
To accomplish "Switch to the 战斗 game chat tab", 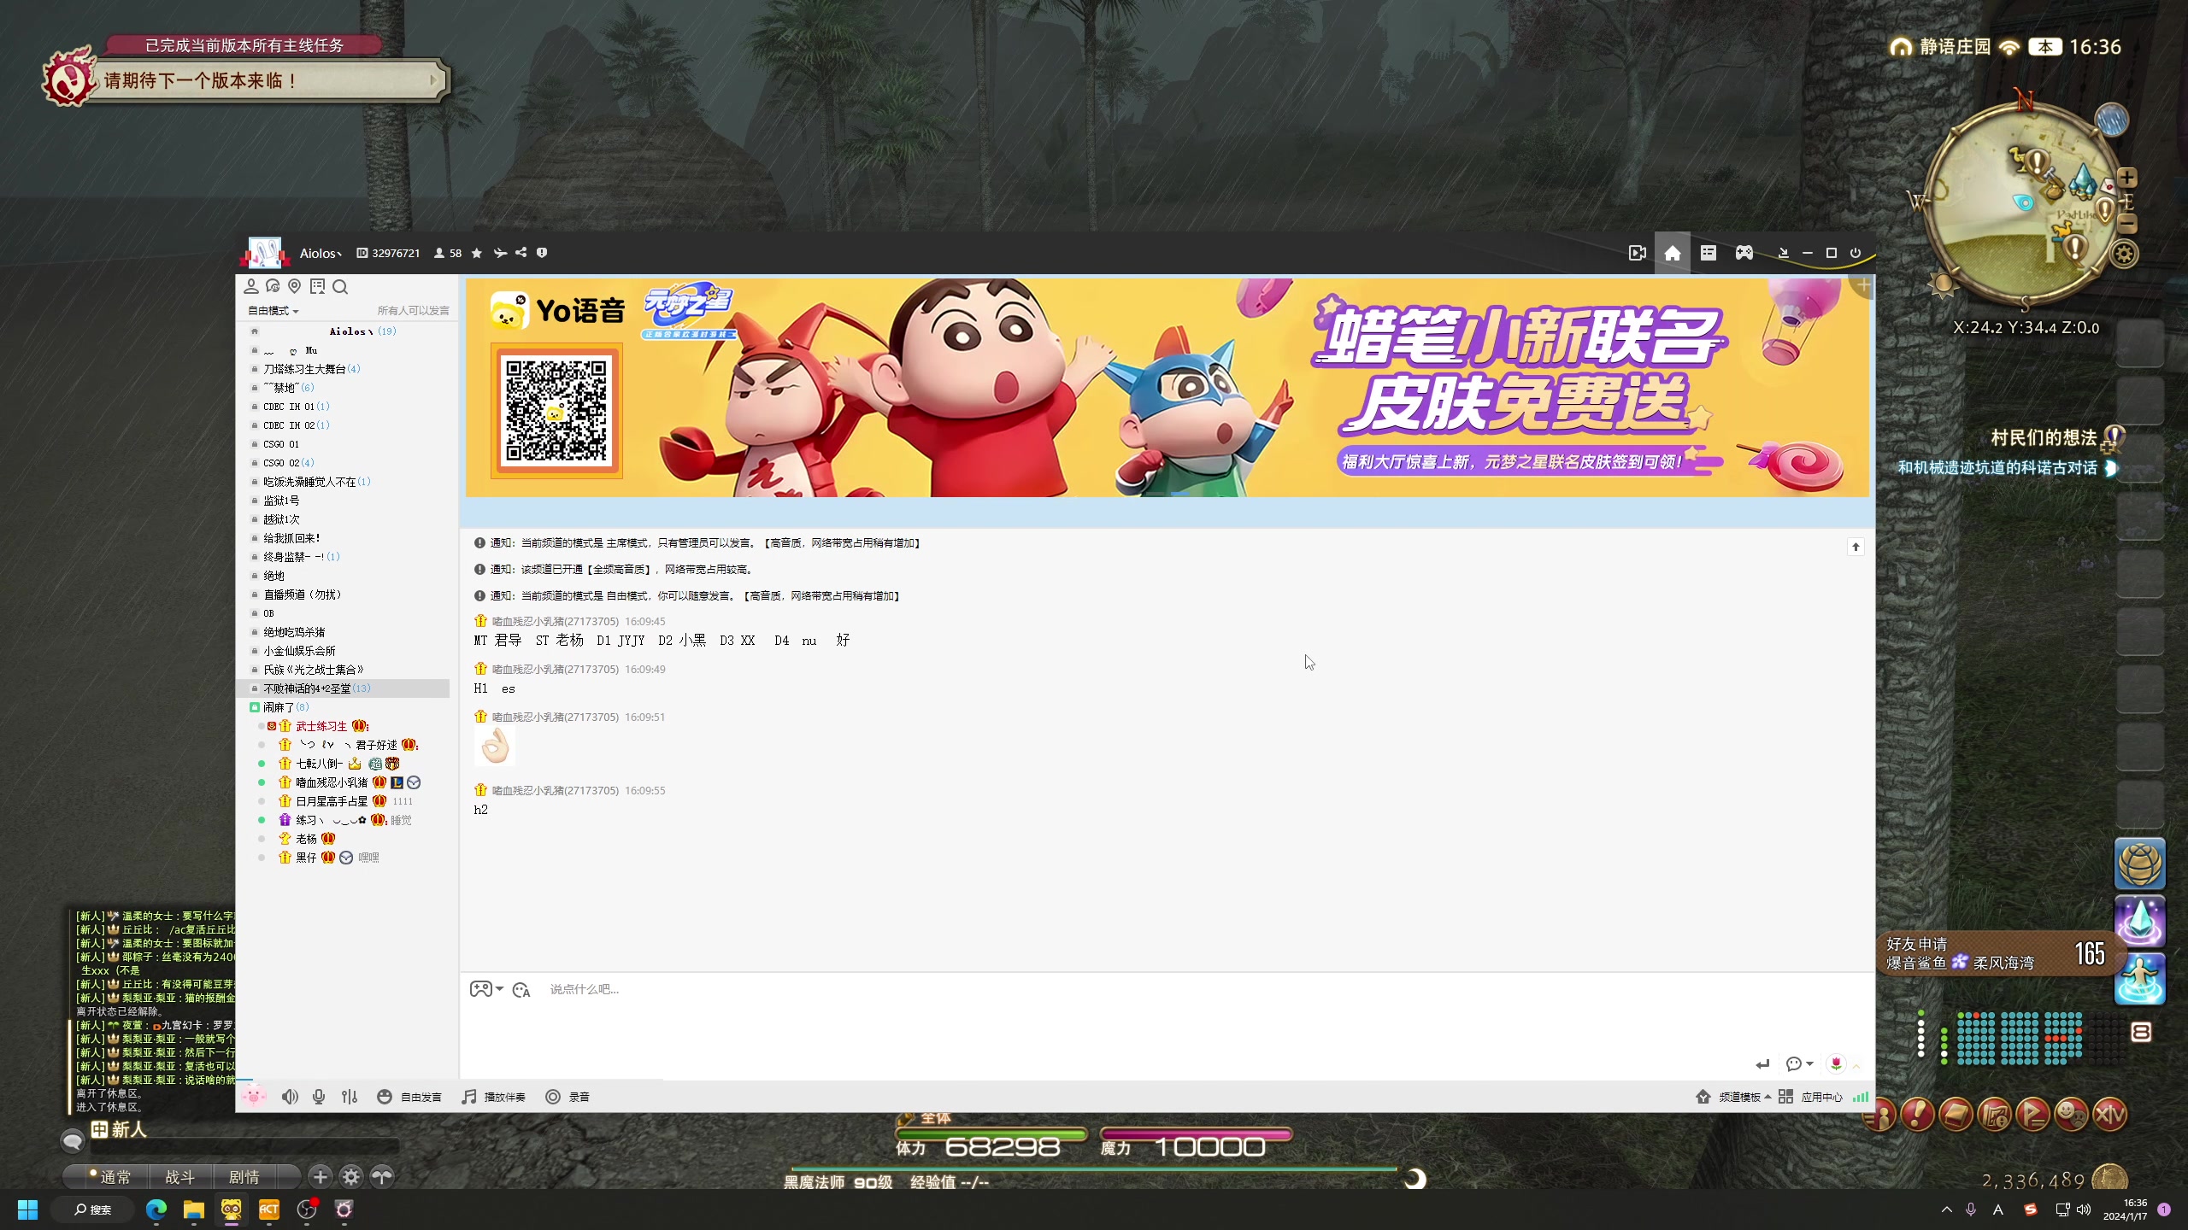I will pyautogui.click(x=179, y=1177).
